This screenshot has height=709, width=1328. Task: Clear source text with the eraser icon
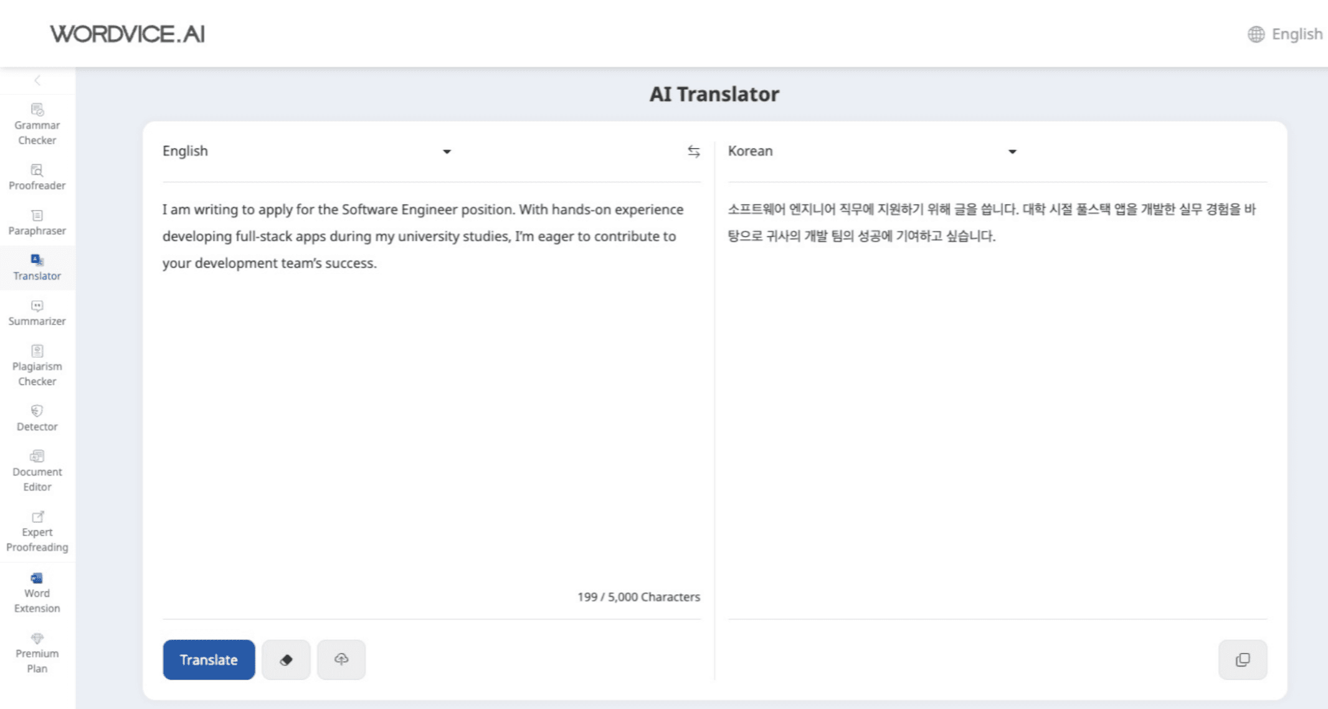(286, 659)
